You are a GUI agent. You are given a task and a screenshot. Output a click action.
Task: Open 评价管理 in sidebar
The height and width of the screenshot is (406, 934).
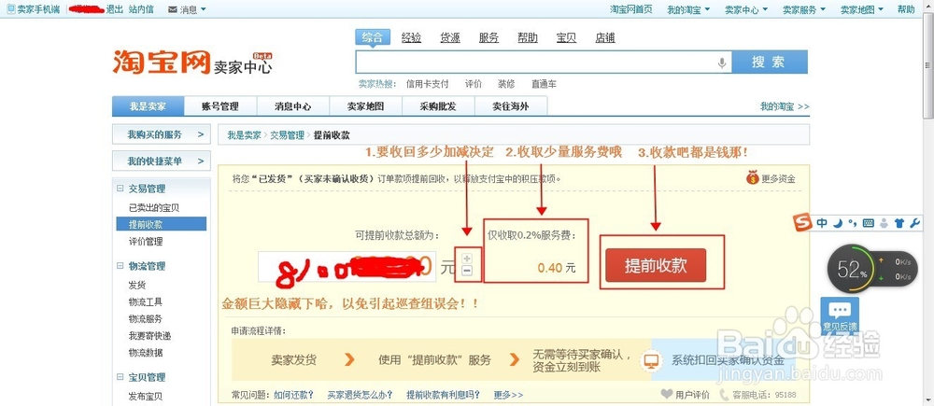click(146, 241)
